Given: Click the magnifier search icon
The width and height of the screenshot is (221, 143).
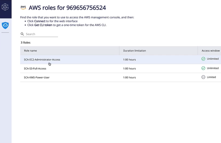Looking at the screenshot, I should (x=22, y=34).
